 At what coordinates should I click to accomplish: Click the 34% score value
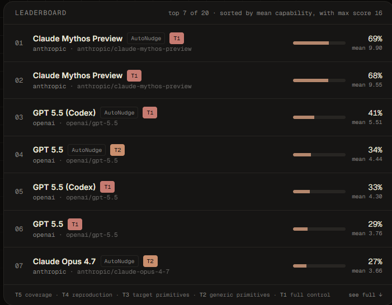[375, 150]
